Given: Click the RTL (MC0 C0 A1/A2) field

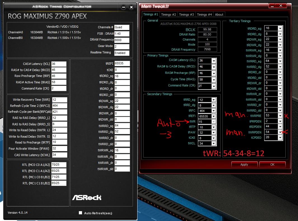Looking at the screenshot, I should (59, 164).
